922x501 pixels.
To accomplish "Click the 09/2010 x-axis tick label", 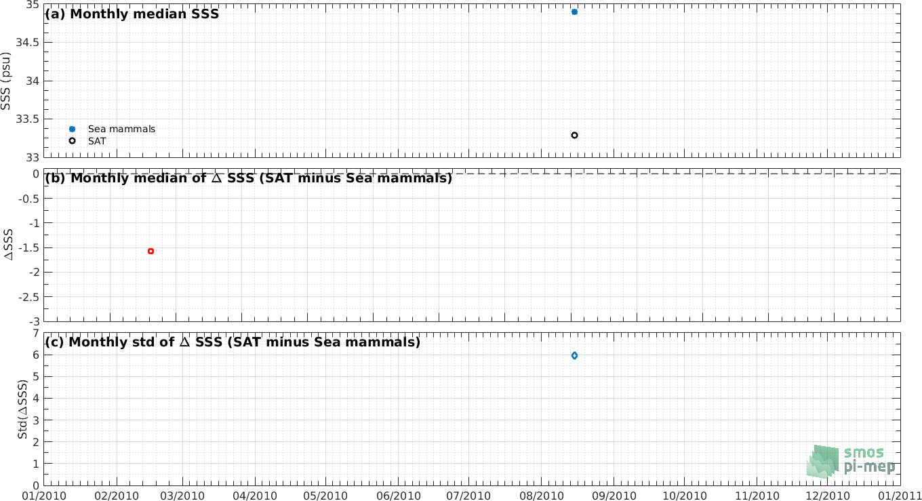I will pos(613,495).
